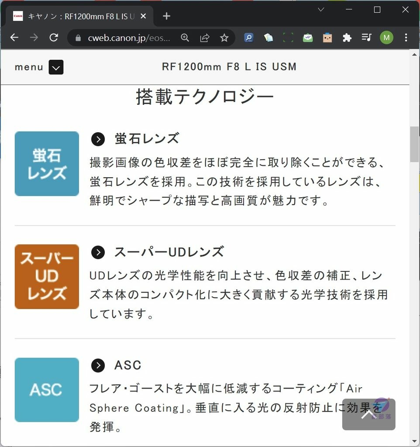Click the arrow icon beside スーパーUDレンズ

pos(98,252)
